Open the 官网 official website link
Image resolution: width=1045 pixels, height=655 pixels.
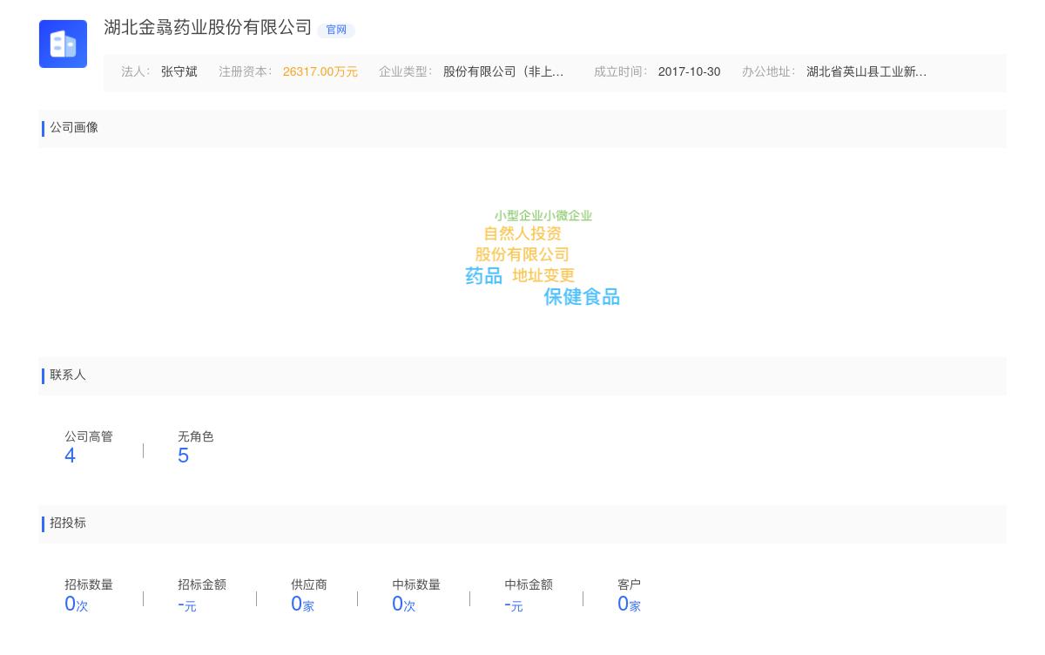pyautogui.click(x=336, y=30)
